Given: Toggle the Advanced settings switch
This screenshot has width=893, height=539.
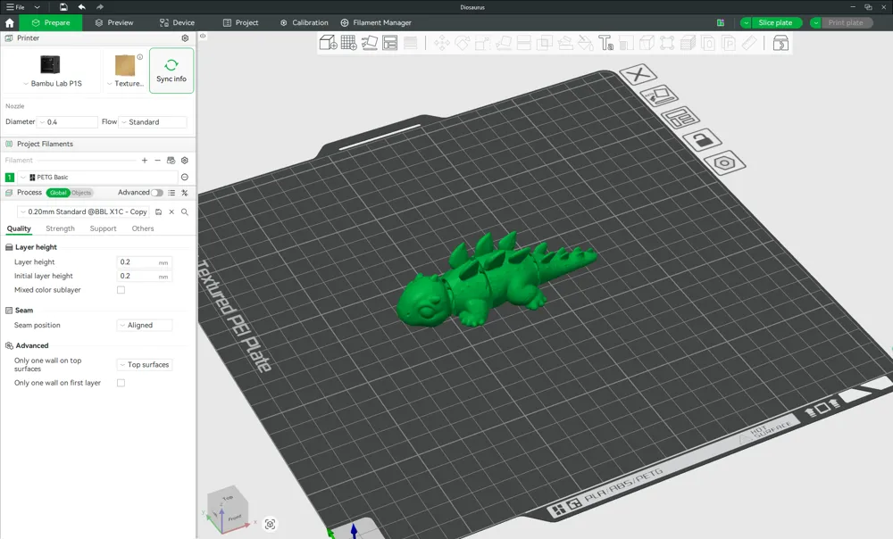Looking at the screenshot, I should pos(156,193).
